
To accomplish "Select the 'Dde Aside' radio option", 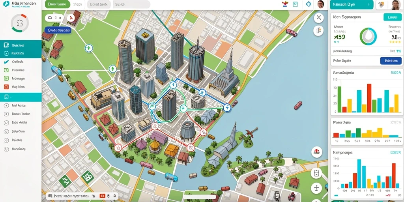I will pyautogui.click(x=6, y=123).
